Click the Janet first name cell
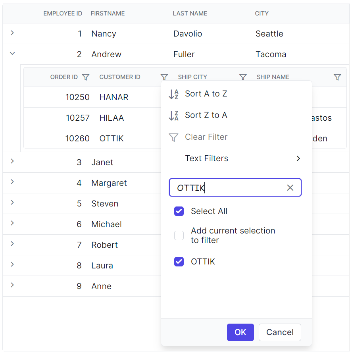The width and height of the screenshot is (350, 353). click(x=102, y=162)
